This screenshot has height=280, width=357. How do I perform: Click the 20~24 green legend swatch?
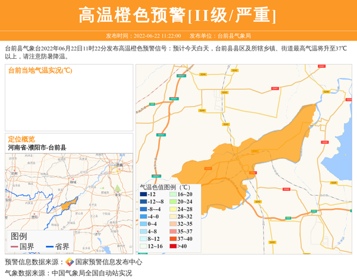(x=173, y=202)
